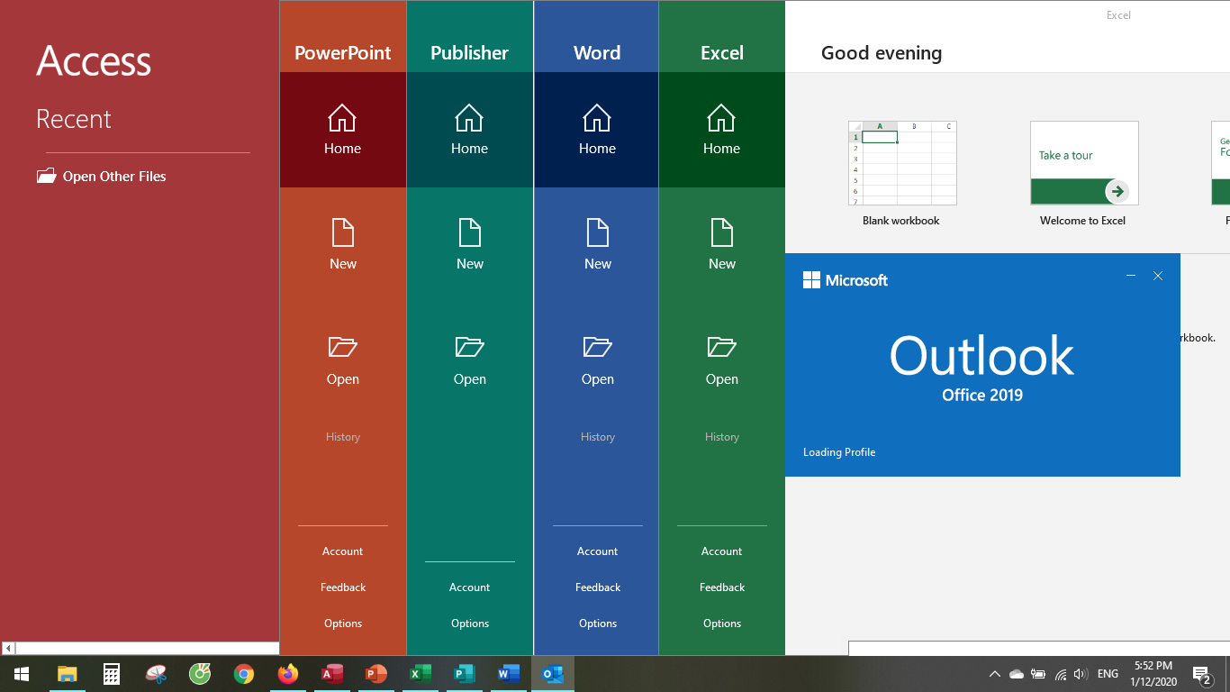The width and height of the screenshot is (1230, 692).
Task: Open Account in the Publisher panel
Action: coord(469,587)
